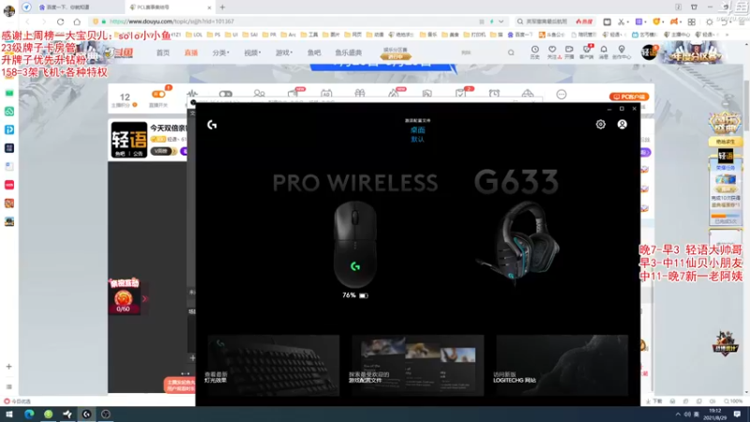Toggle the 直播开关 live switch
This screenshot has width=750, height=422.
coord(158,95)
